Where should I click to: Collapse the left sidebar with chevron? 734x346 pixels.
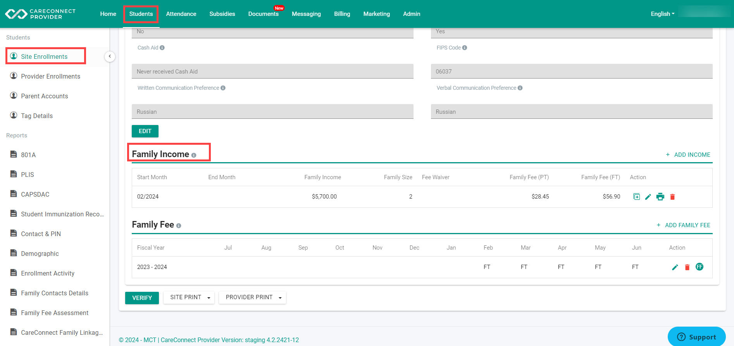coord(110,57)
